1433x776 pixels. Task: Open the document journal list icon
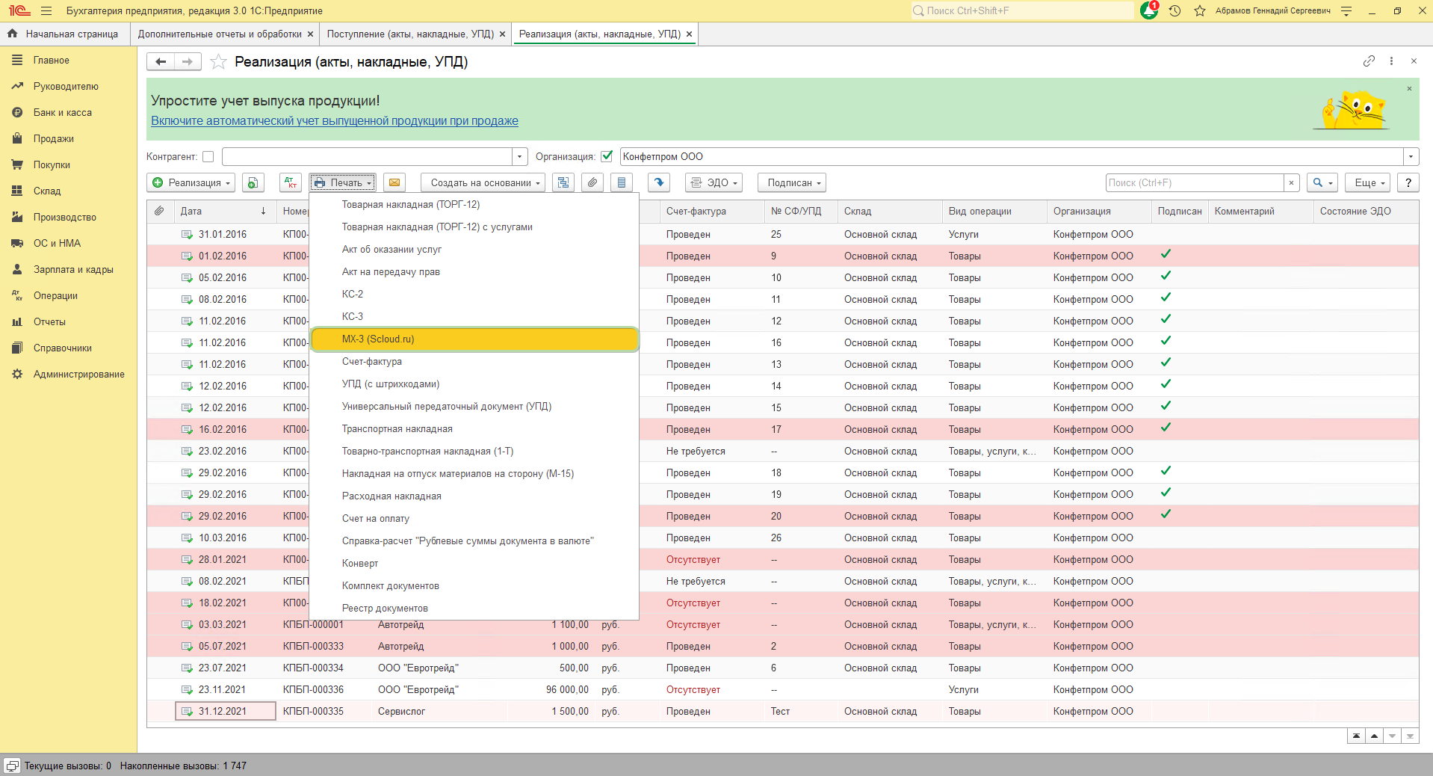point(622,182)
